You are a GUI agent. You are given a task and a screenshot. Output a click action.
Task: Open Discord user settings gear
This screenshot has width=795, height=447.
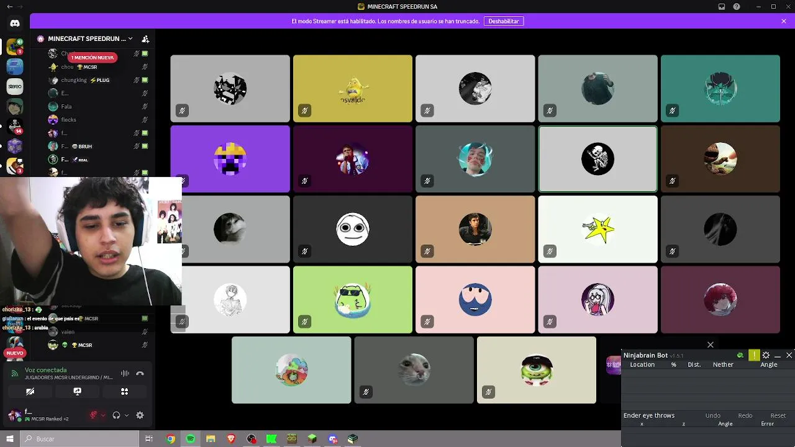[140, 415]
